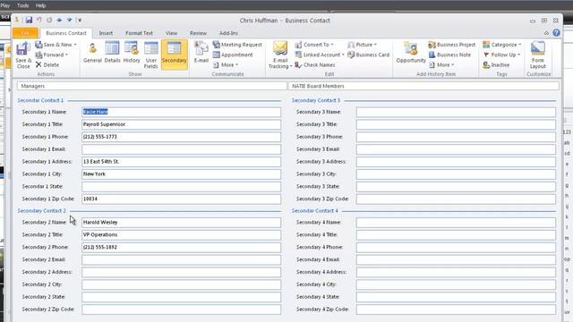Click the Linked Account button
This screenshot has height=322, width=573.
pyautogui.click(x=320, y=55)
